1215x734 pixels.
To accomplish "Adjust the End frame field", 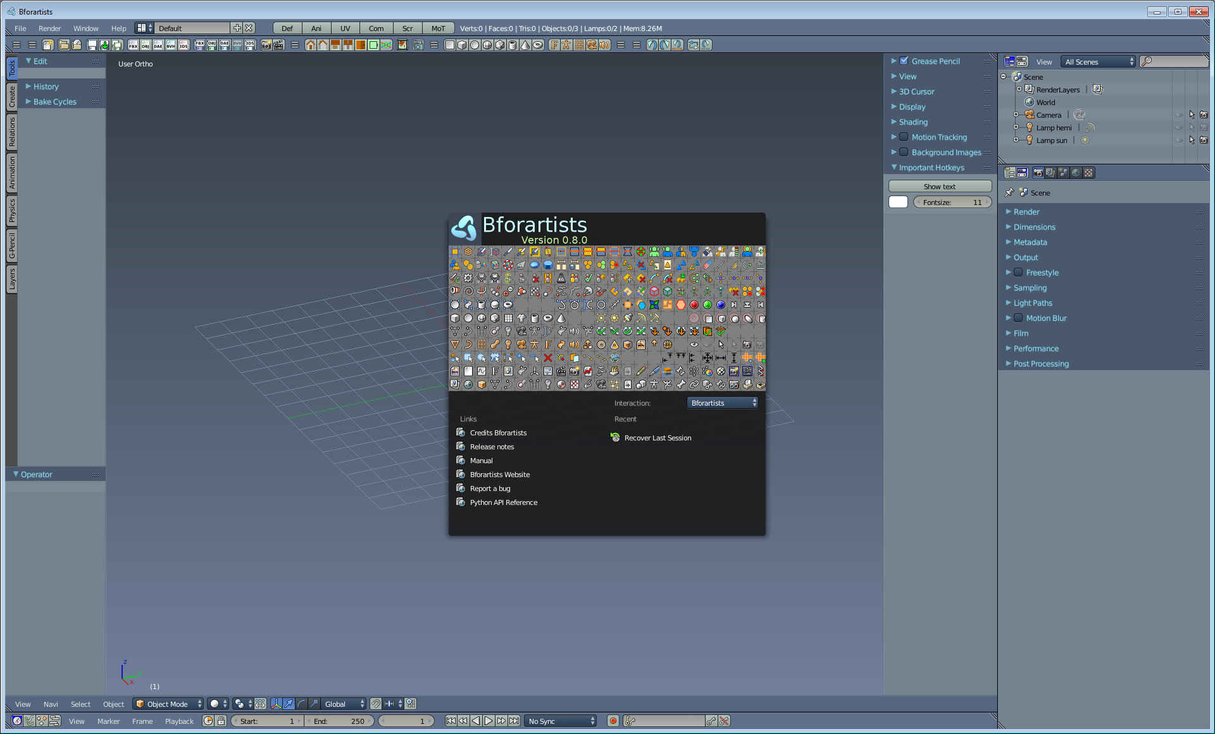I will pos(339,721).
